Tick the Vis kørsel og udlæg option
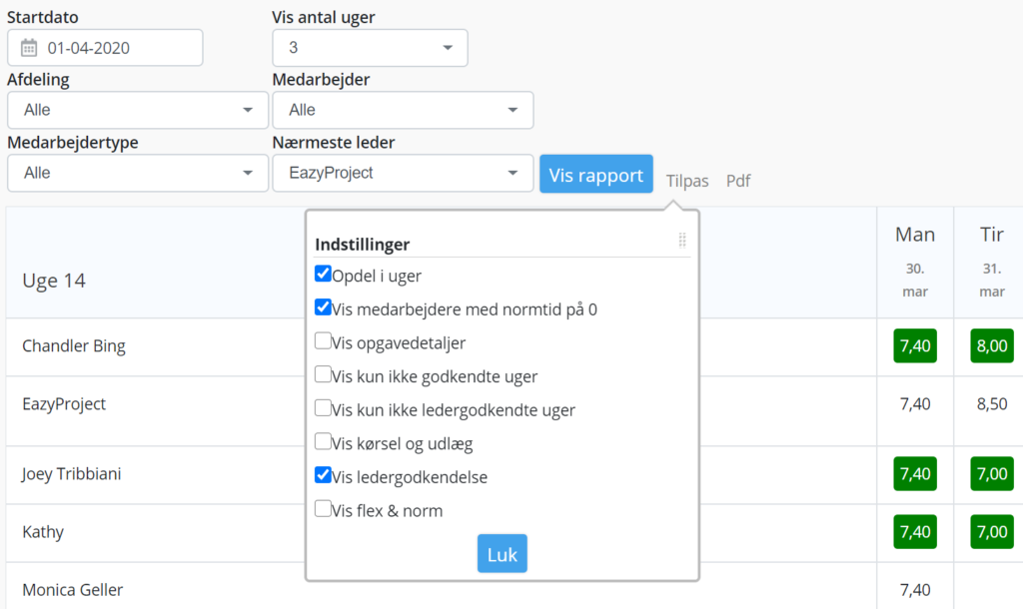The width and height of the screenshot is (1023, 609). (323, 442)
